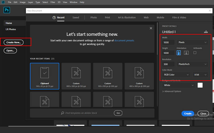Enable the Artboards checkbox
Viewport: 214px width, 133px height.
(x=195, y=53)
